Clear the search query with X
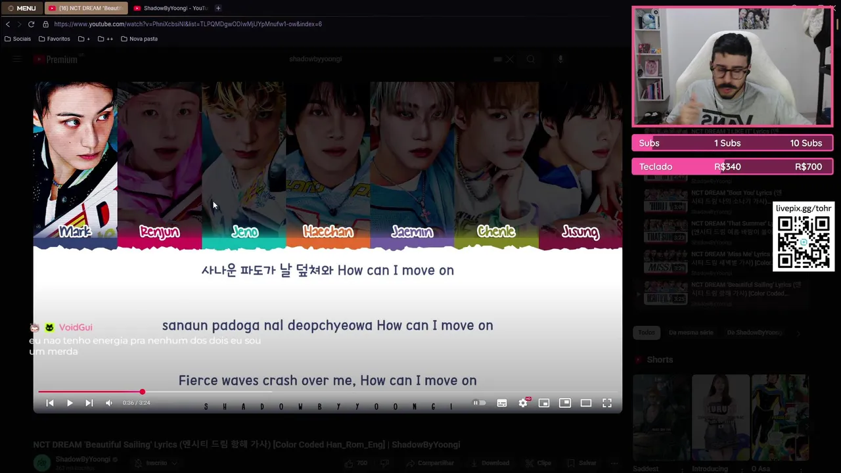This screenshot has height=473, width=841. click(x=509, y=59)
